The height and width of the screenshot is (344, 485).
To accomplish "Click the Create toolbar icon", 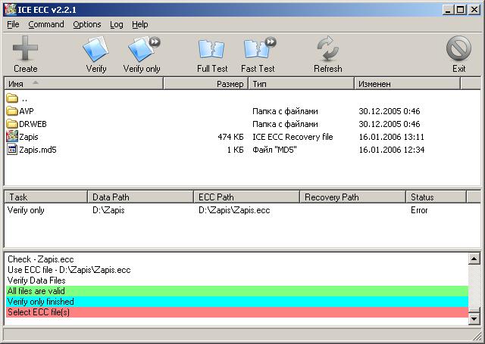I will [25, 54].
